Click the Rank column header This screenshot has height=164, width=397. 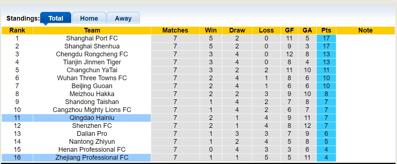(17, 30)
